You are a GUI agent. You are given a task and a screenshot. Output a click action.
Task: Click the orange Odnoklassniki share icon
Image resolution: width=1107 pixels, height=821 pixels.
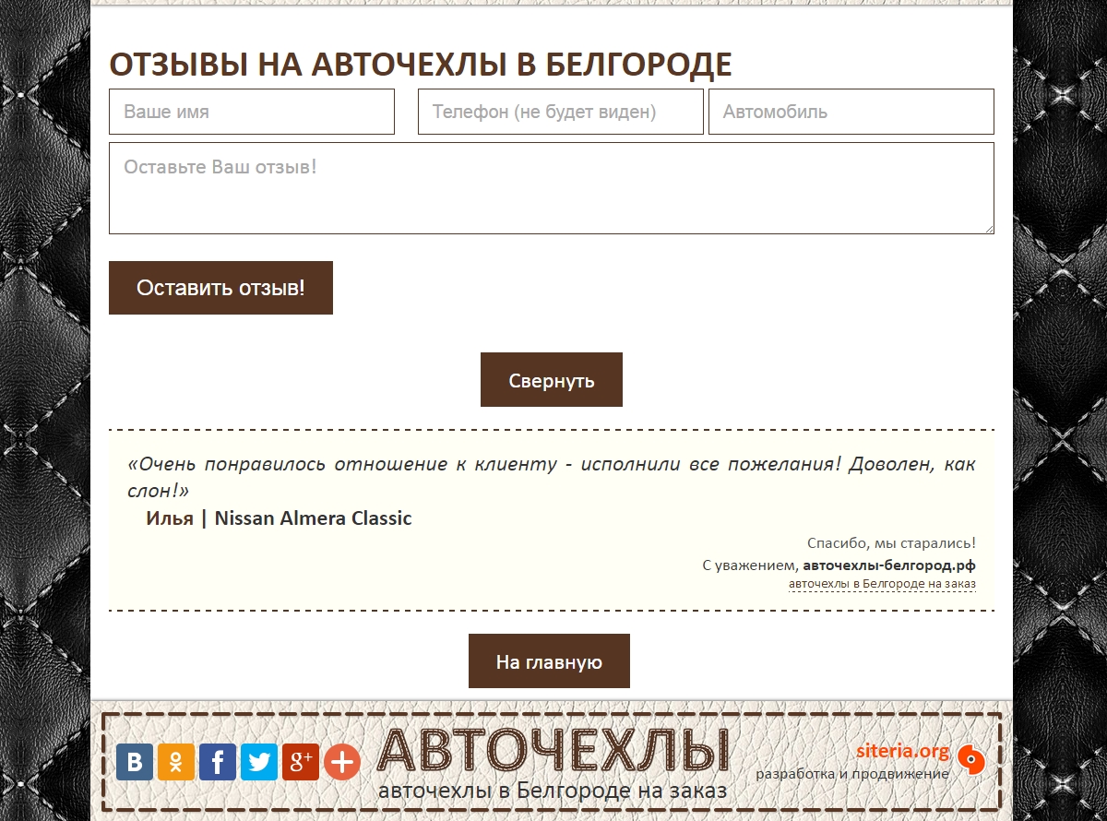176,762
